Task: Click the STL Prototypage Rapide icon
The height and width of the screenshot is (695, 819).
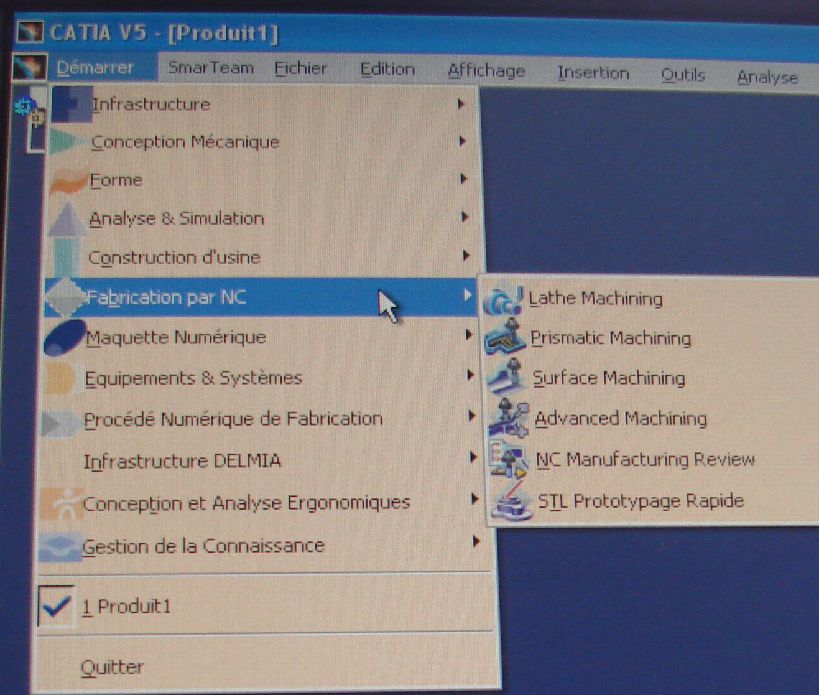Action: 511,501
